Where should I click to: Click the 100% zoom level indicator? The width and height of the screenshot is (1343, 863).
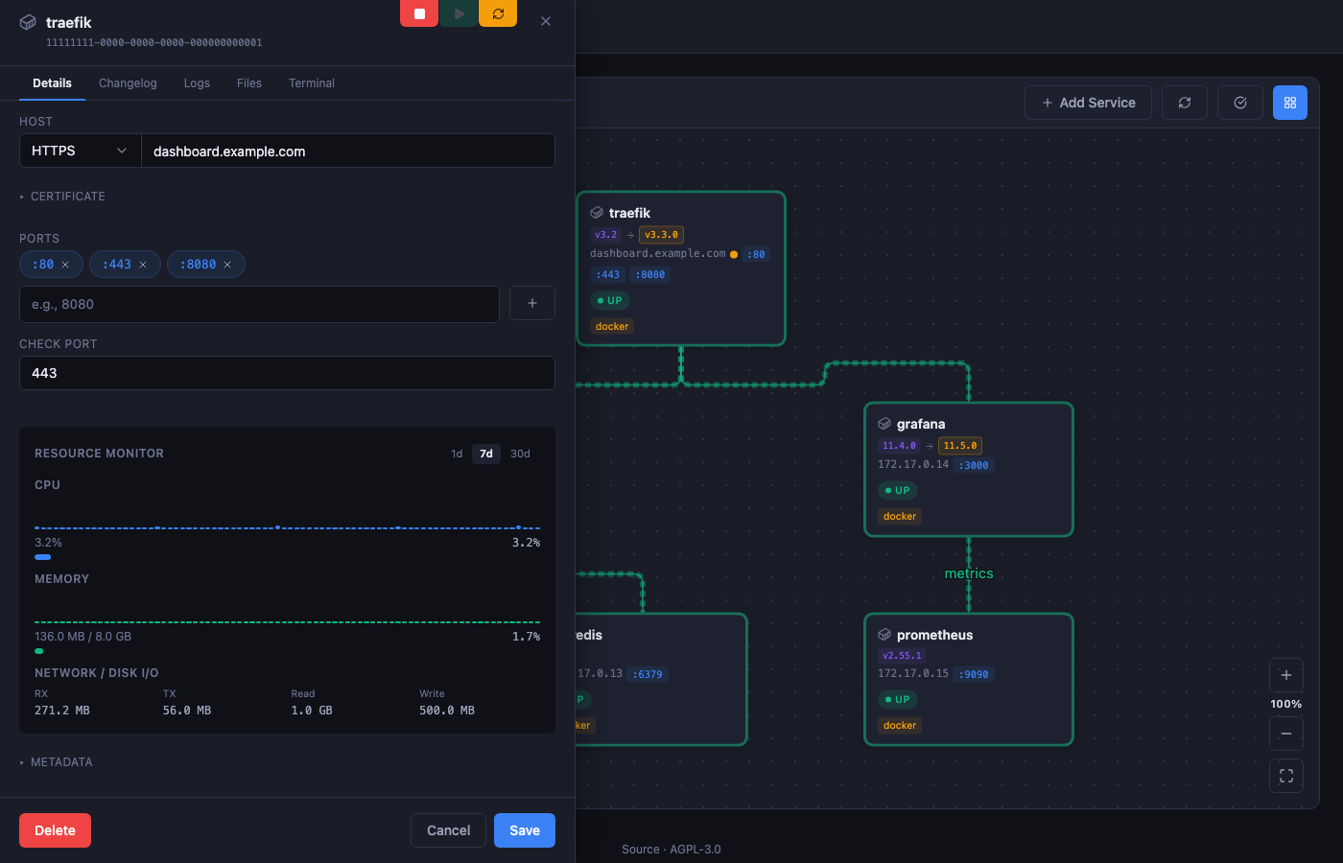pyautogui.click(x=1286, y=704)
